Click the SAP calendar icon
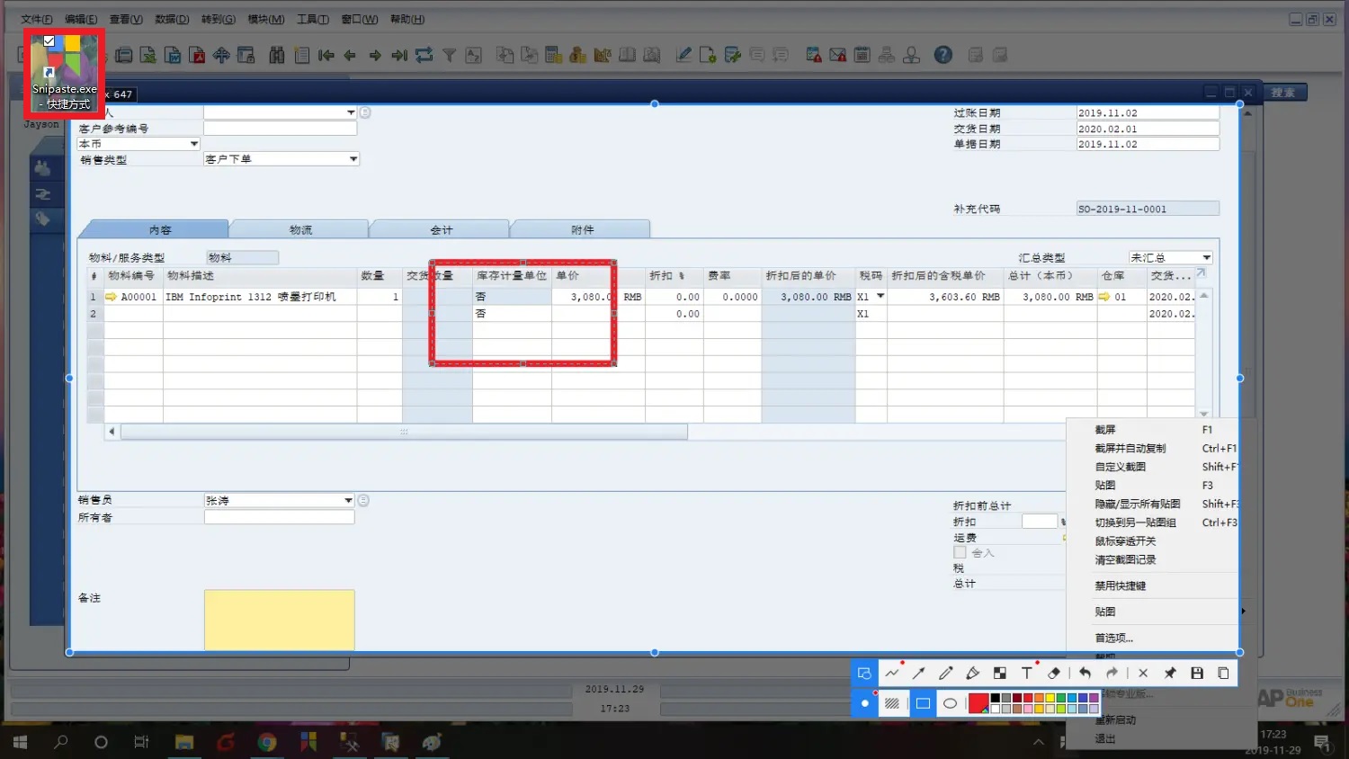Image resolution: width=1349 pixels, height=759 pixels. point(862,56)
